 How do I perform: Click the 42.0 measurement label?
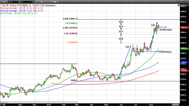click(121, 39)
